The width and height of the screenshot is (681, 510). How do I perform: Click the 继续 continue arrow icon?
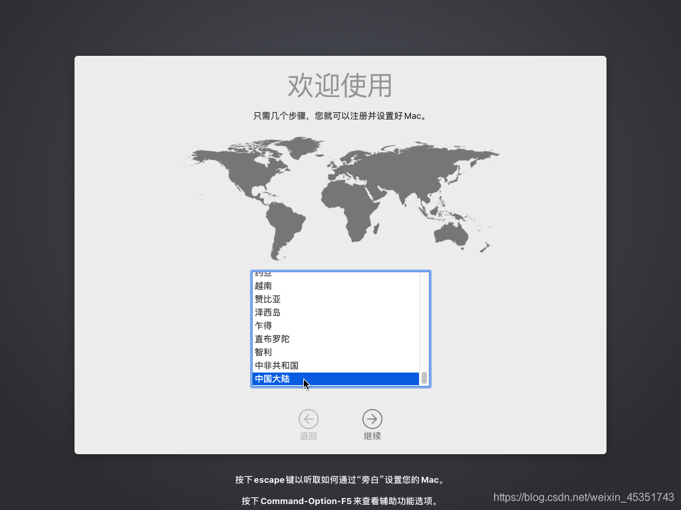[x=372, y=419]
